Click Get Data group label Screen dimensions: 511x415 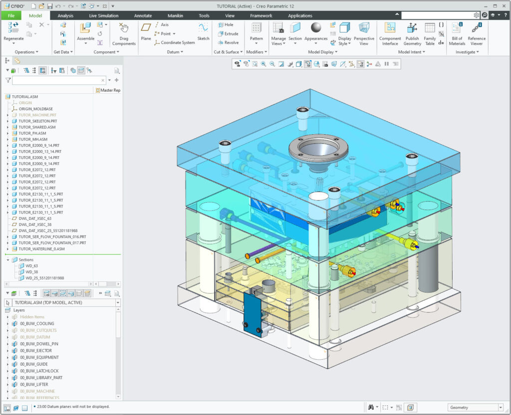(63, 52)
